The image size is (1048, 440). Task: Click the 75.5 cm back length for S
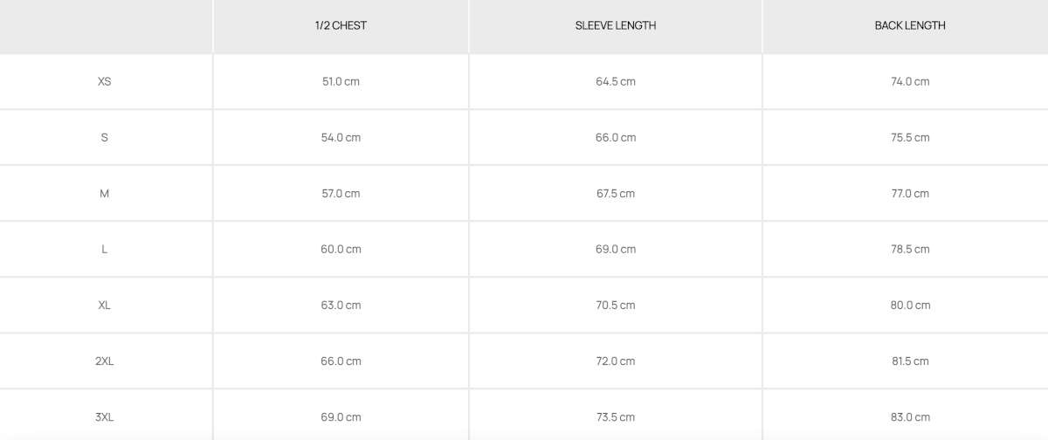coord(910,137)
